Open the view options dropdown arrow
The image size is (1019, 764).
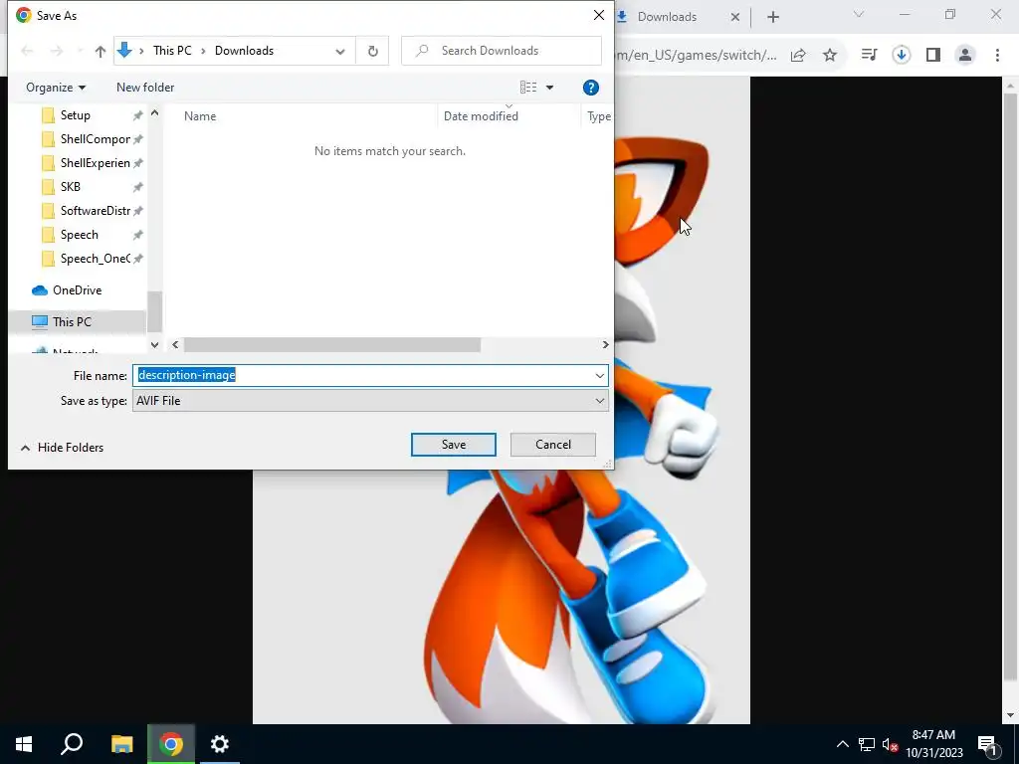pos(549,88)
